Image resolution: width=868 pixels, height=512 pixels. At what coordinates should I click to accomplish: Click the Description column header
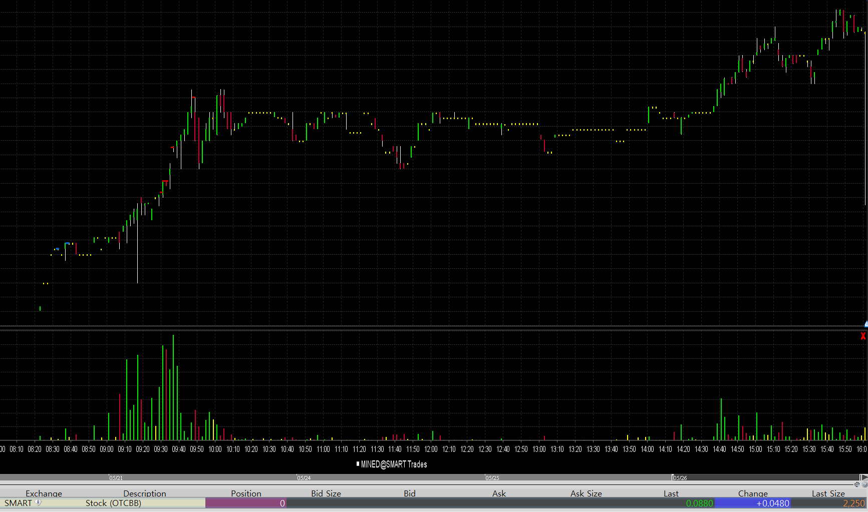click(x=144, y=493)
